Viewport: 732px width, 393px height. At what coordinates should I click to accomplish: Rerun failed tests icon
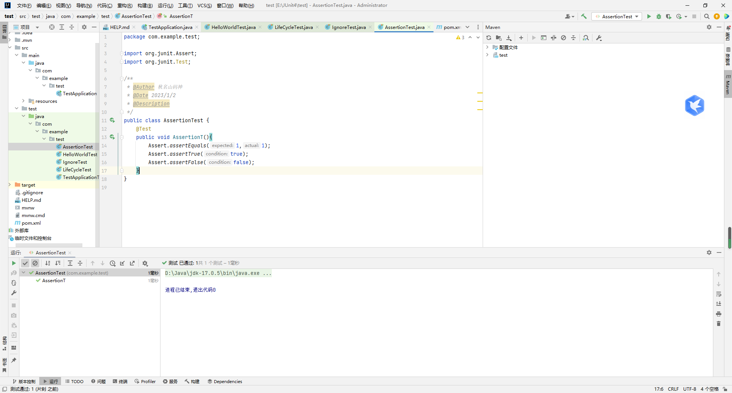point(14,273)
